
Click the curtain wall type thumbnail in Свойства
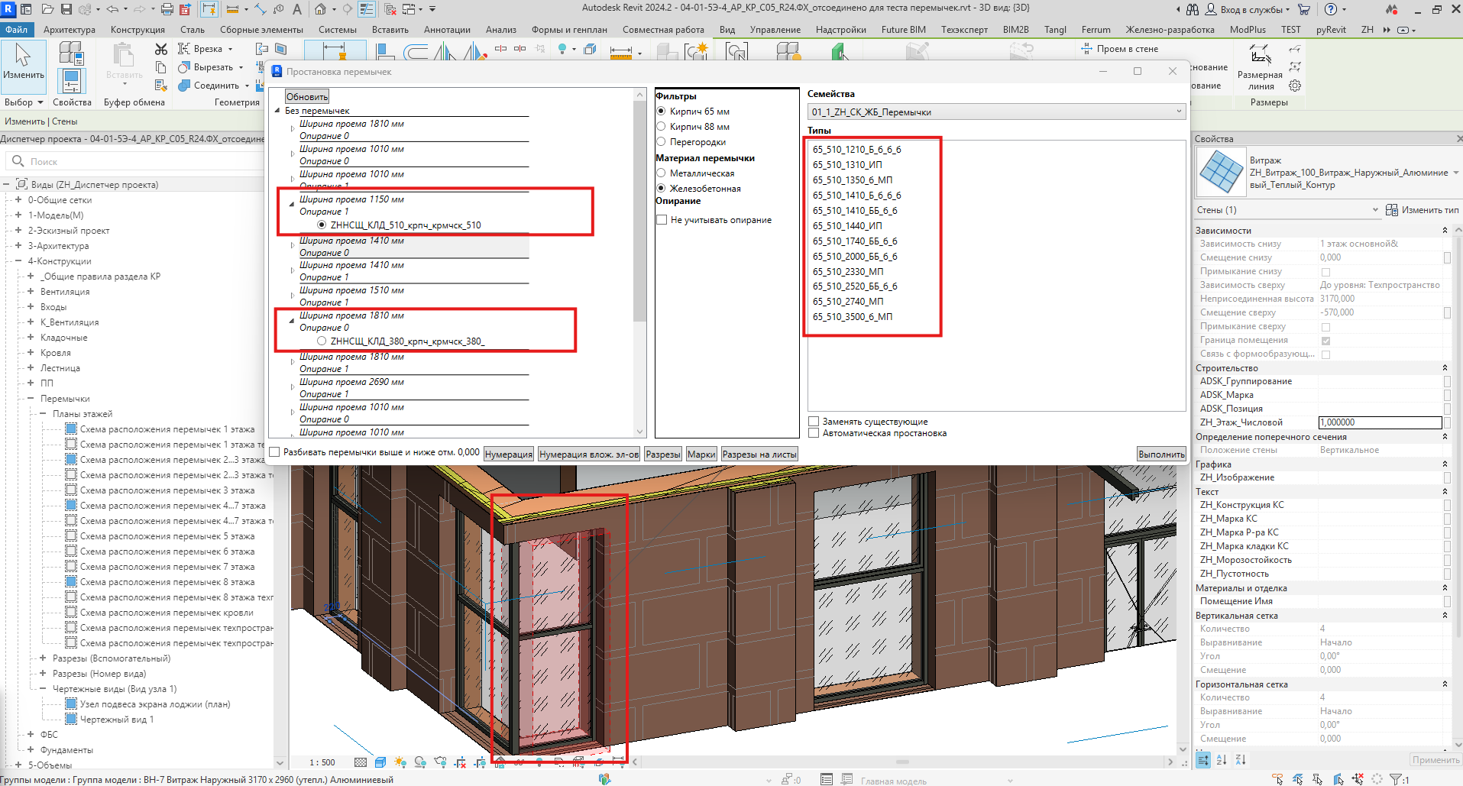(x=1221, y=171)
